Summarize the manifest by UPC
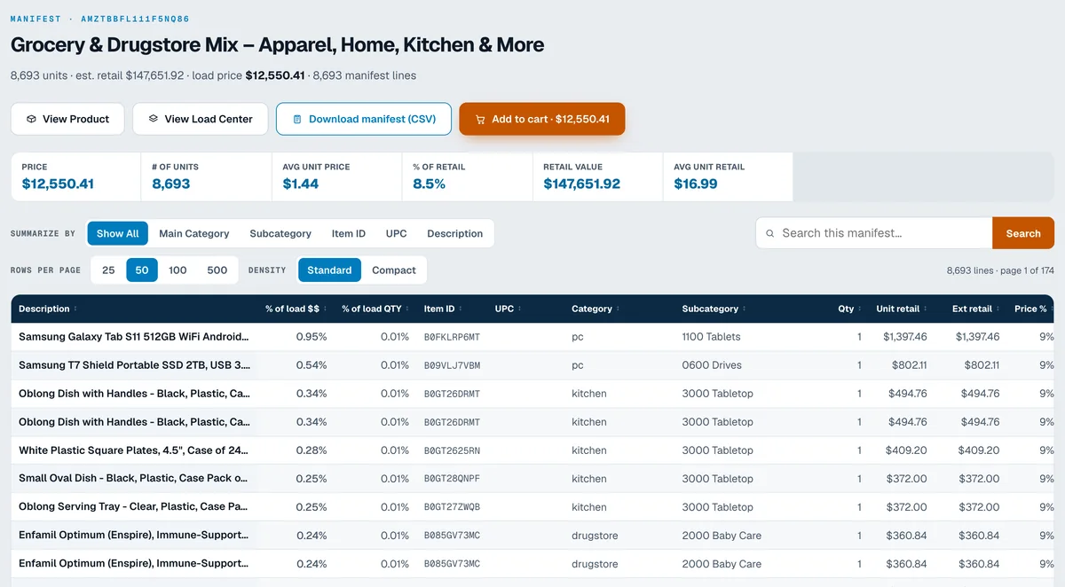The image size is (1065, 587). (x=397, y=233)
